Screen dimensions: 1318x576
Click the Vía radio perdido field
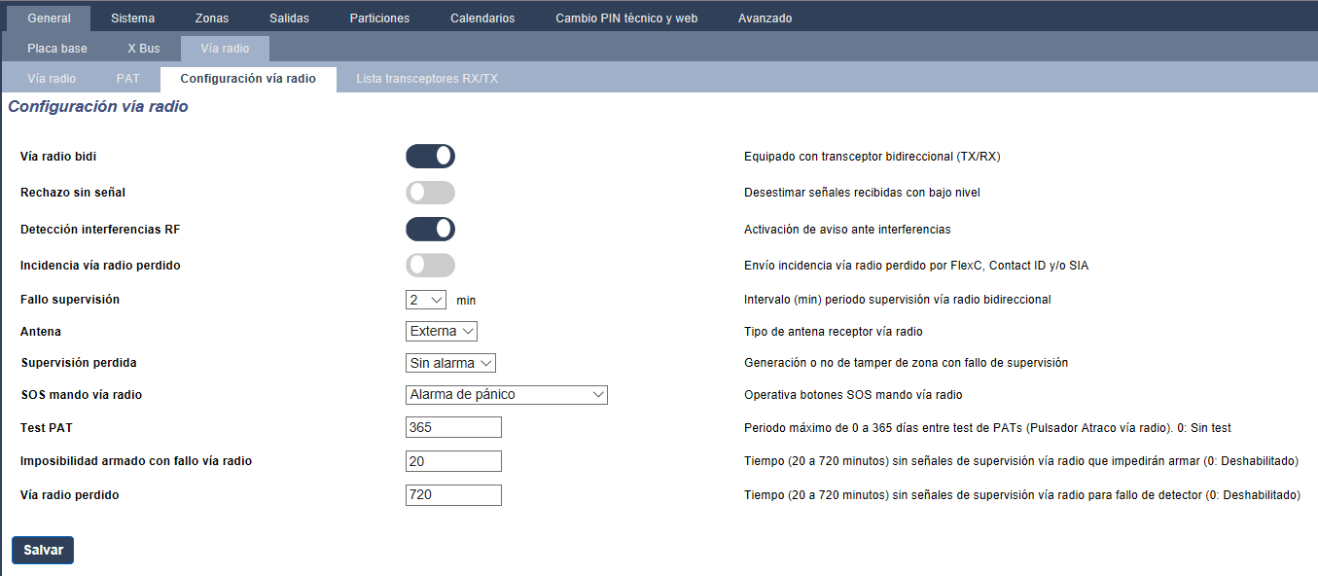[x=453, y=495]
